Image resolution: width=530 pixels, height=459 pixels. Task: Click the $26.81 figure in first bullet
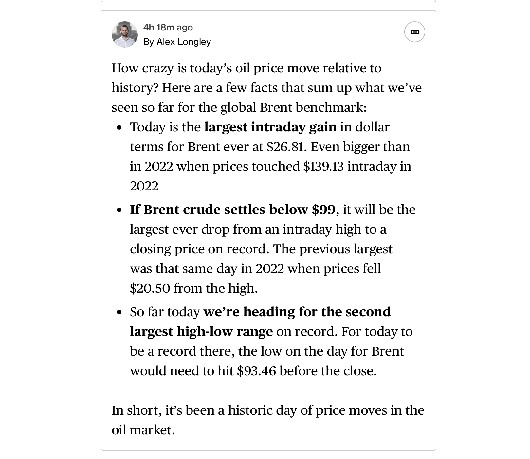coord(285,147)
